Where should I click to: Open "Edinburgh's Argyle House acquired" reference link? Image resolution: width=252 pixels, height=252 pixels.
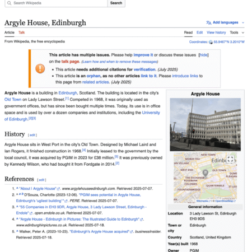(99, 232)
